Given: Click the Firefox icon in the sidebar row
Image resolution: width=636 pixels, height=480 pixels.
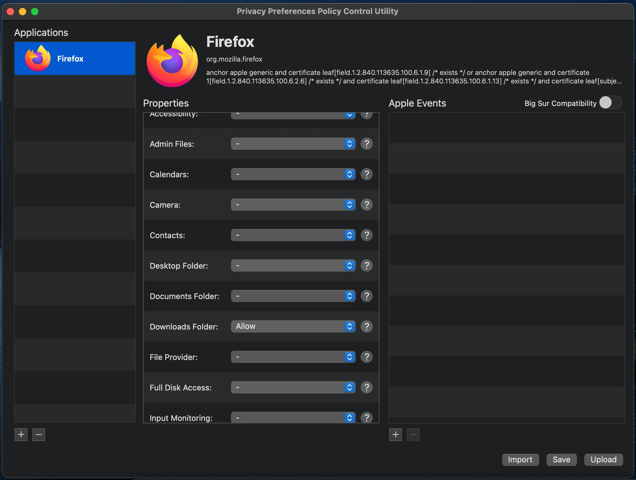Looking at the screenshot, I should 38,58.
